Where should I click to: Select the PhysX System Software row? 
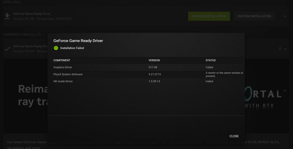click(68, 74)
